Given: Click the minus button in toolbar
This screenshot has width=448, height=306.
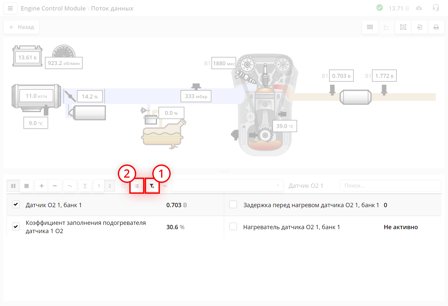Looking at the screenshot, I should tap(55, 186).
